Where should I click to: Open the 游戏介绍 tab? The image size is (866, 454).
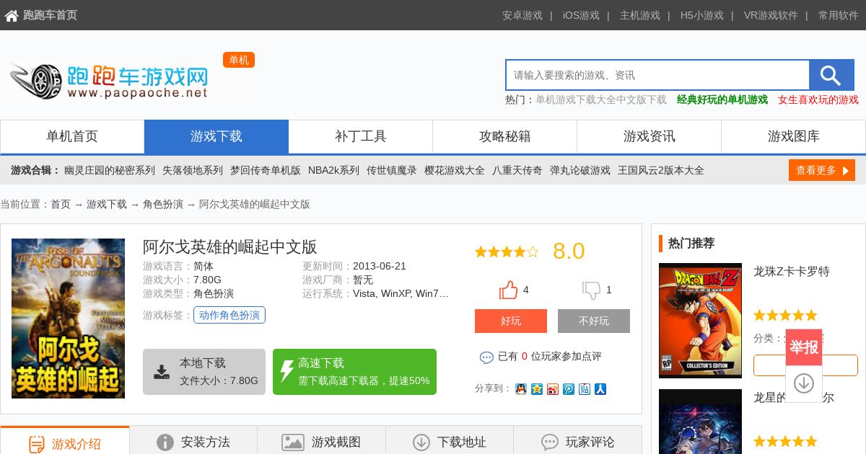point(65,440)
